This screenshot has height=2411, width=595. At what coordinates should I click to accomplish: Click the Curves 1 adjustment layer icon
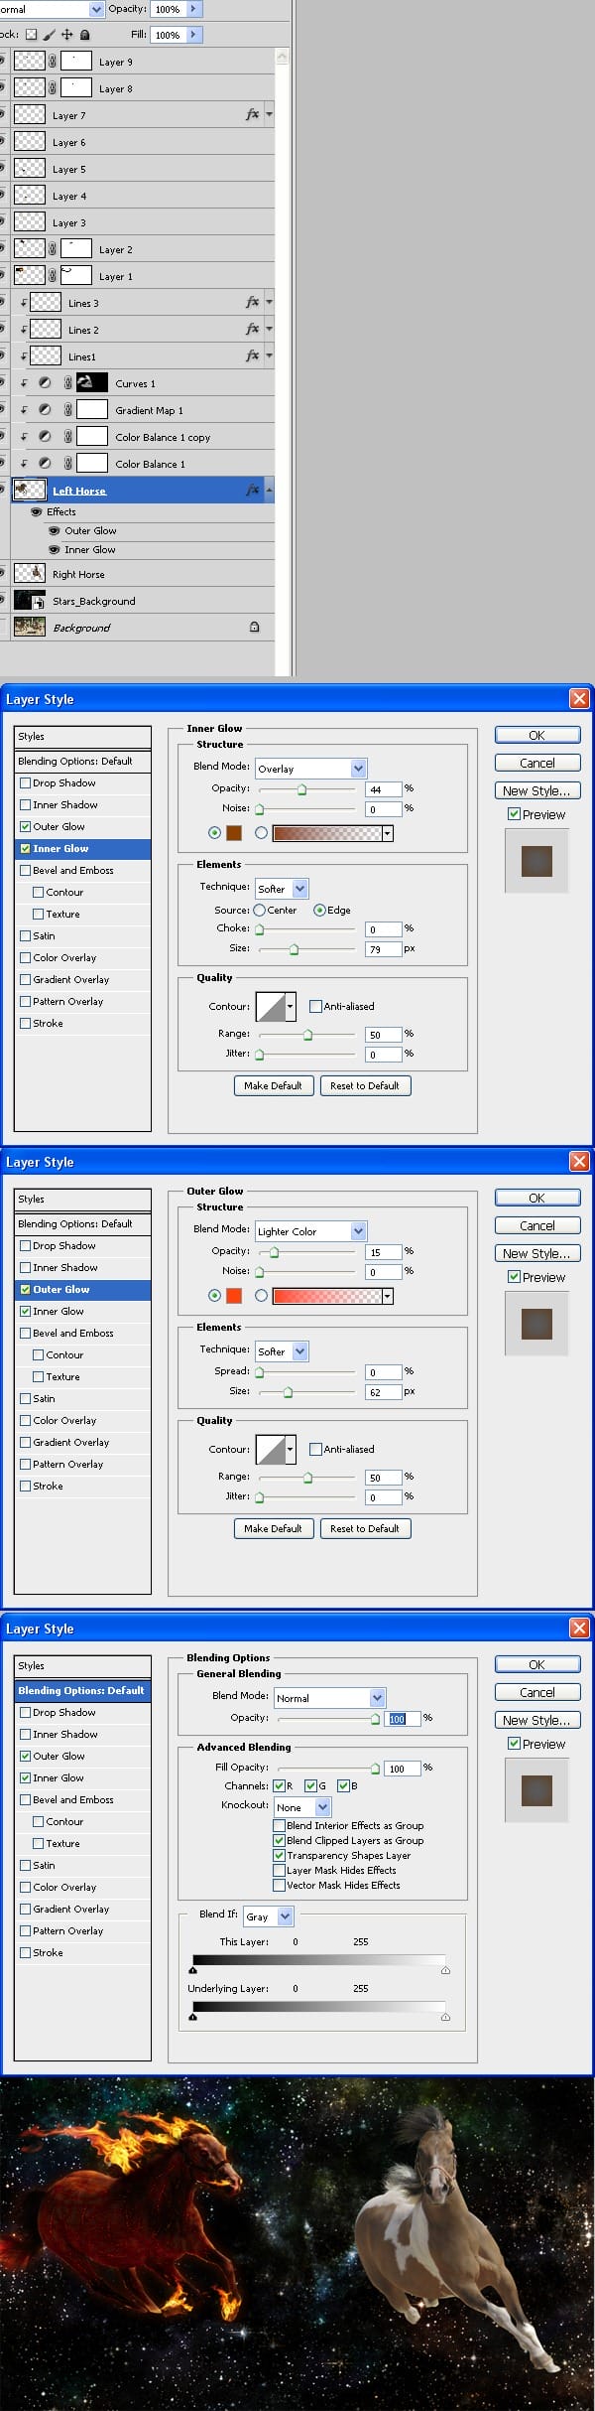pos(45,383)
